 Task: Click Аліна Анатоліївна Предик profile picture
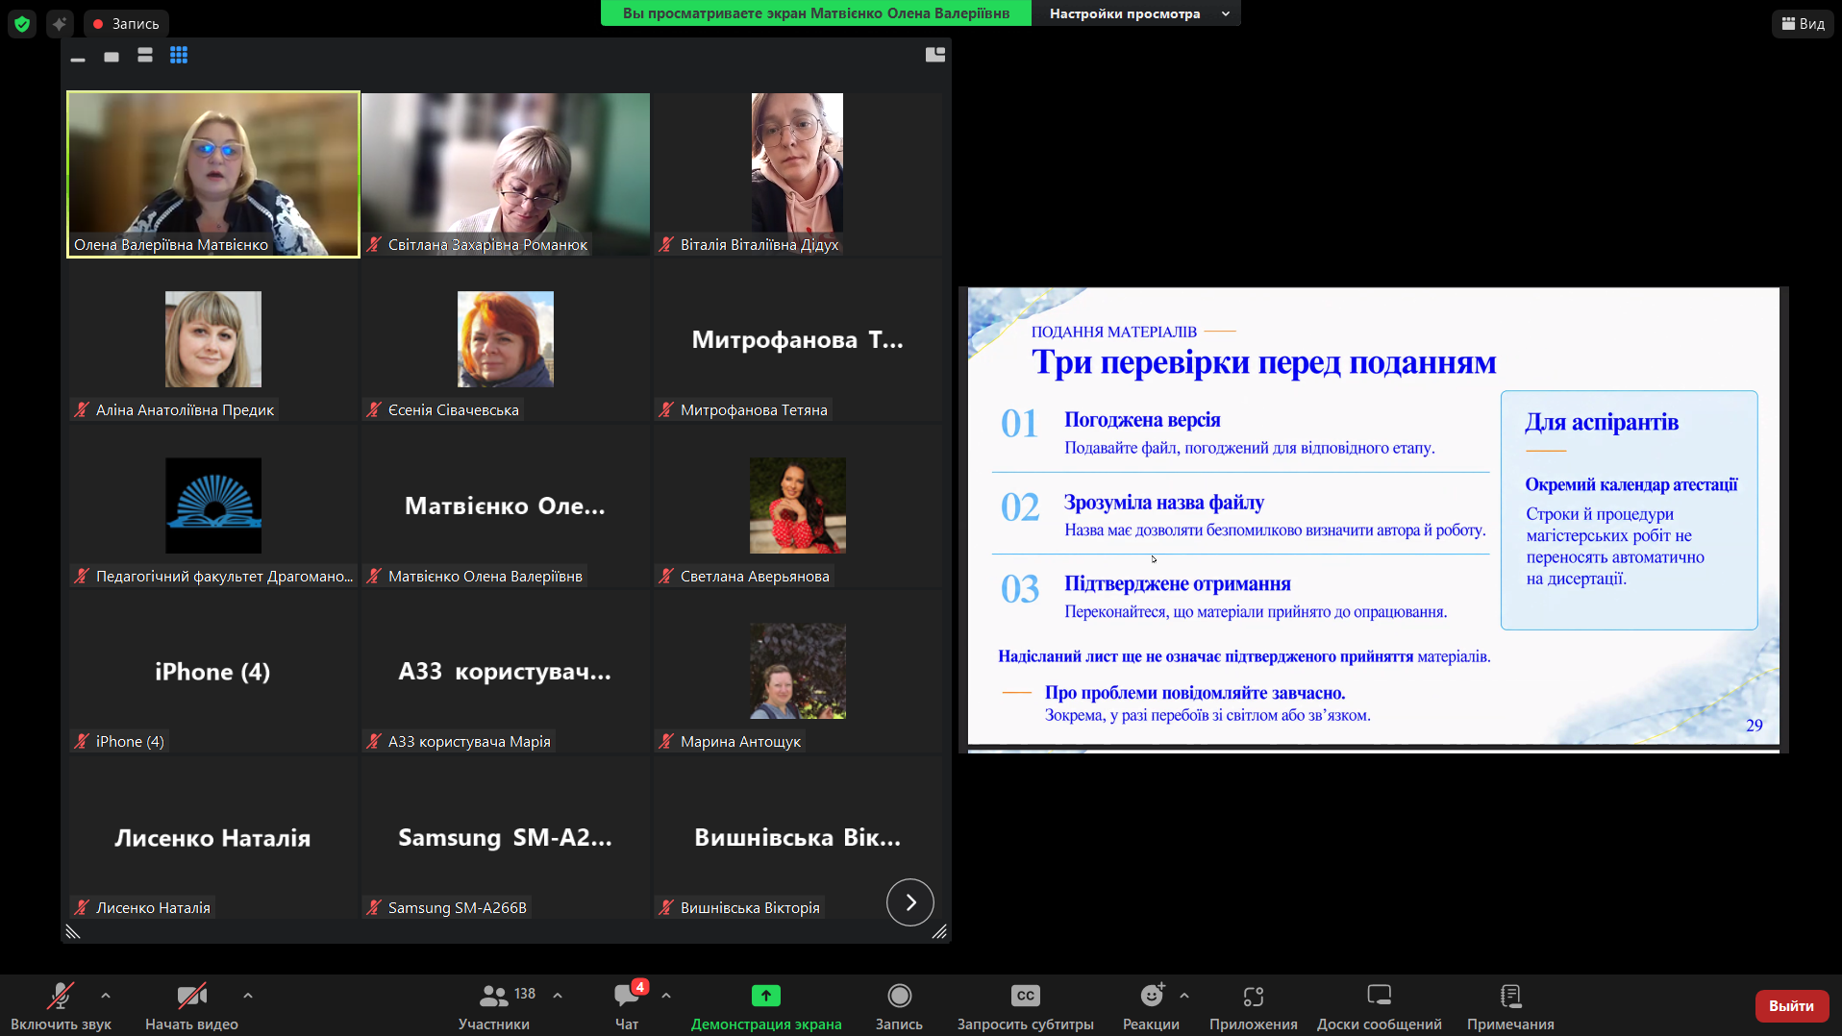point(213,339)
